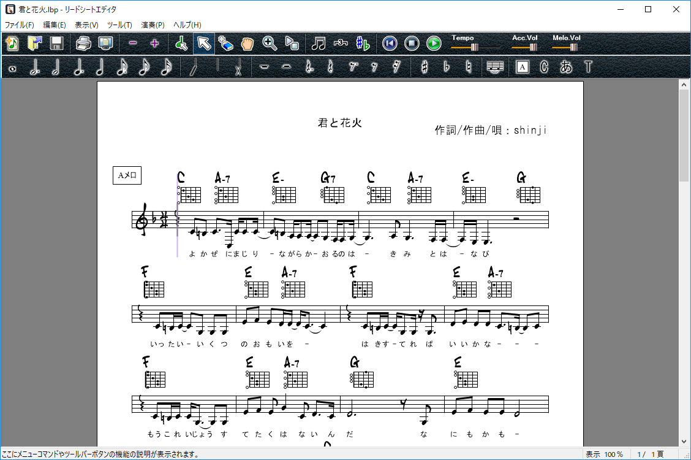The image size is (691, 460).
Task: Select the eighth rest
Action: click(x=374, y=67)
